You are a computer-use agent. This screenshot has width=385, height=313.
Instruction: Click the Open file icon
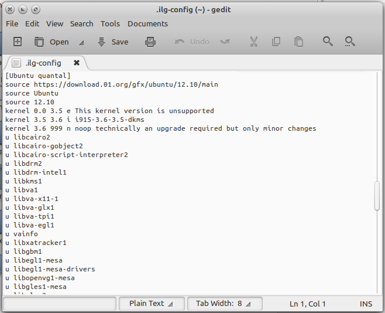click(39, 42)
